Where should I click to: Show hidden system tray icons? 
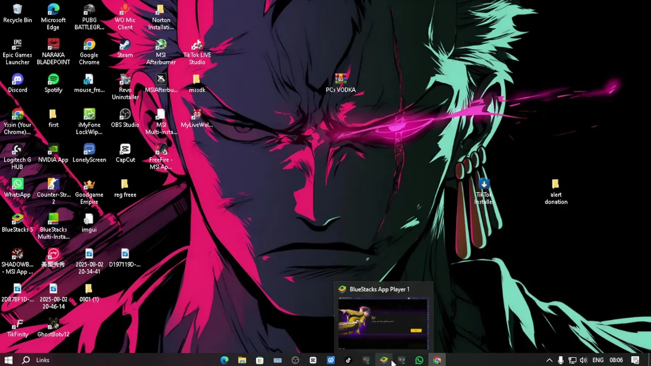point(549,360)
